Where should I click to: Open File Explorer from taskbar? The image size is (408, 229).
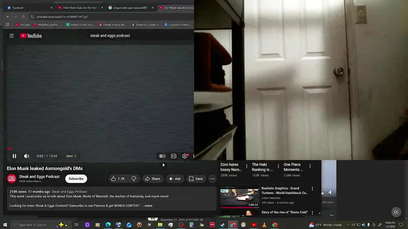point(160,225)
